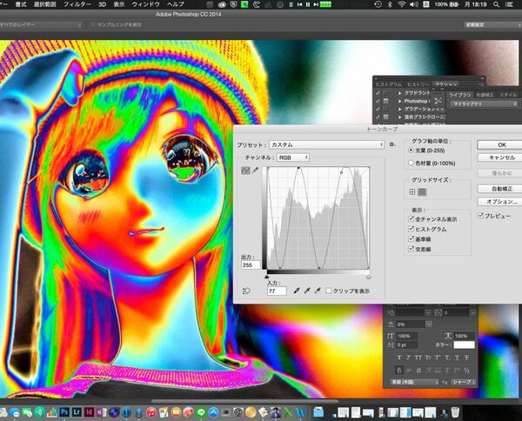Viewport: 522px width, 421px height.
Task: Open Spotlight search in menu bar
Action: click(x=497, y=4)
